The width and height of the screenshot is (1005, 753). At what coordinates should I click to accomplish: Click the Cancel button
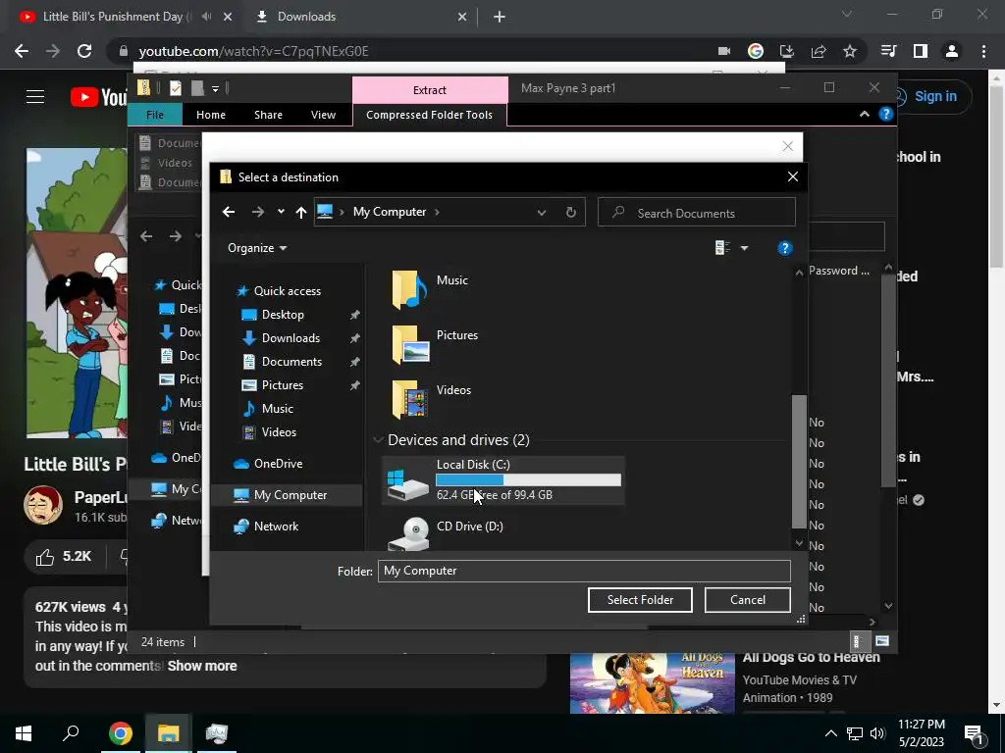pyautogui.click(x=747, y=600)
